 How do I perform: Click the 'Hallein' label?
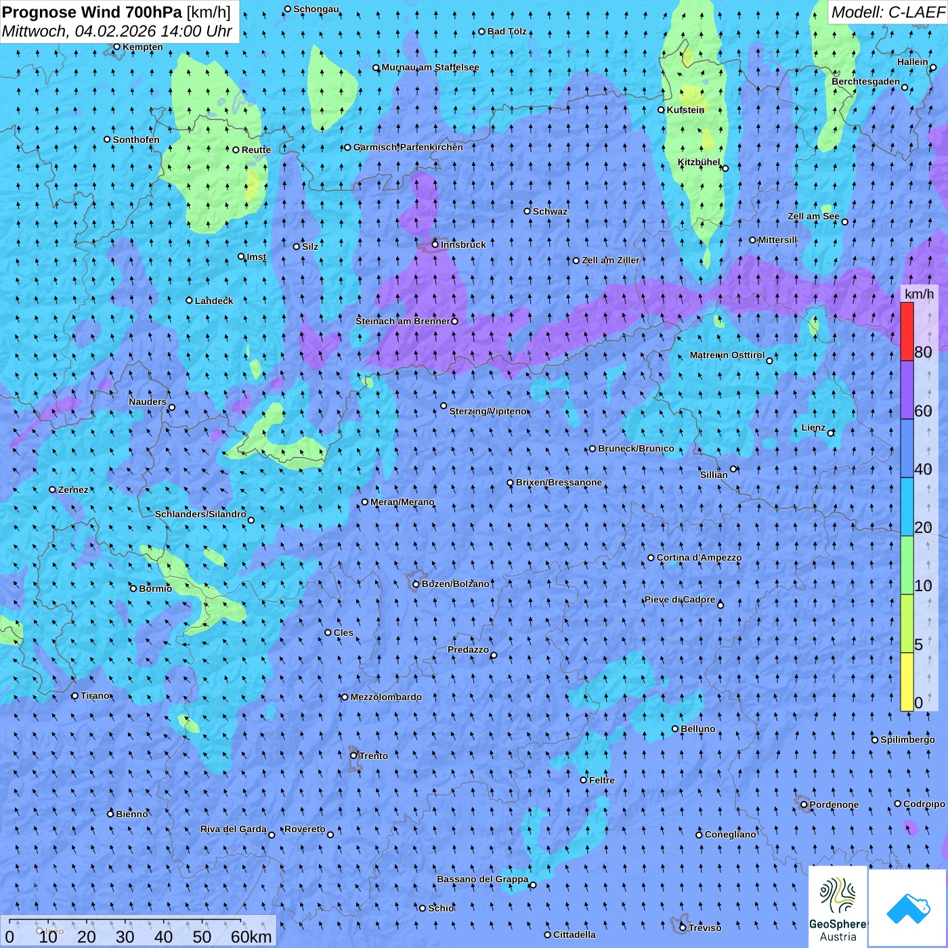point(913,62)
